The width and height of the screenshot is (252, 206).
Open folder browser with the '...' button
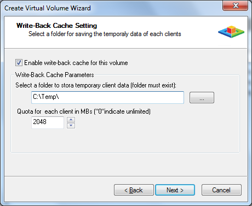(202, 98)
